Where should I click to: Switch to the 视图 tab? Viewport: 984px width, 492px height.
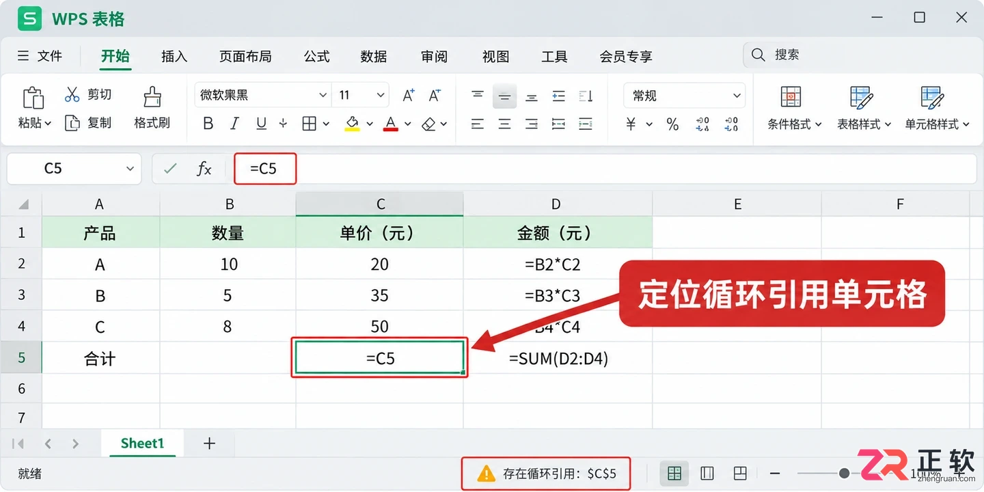tap(496, 56)
